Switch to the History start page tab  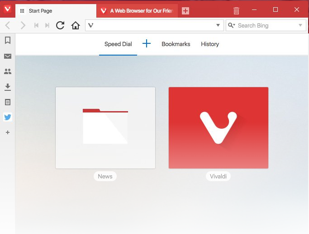coord(210,44)
